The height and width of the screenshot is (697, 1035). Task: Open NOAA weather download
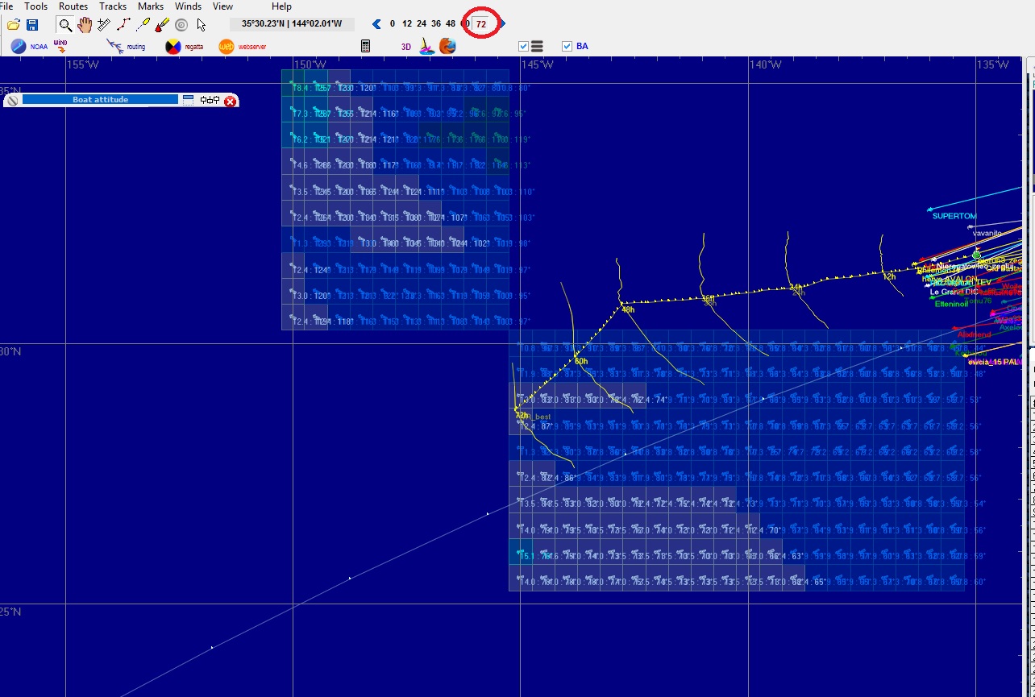click(x=29, y=47)
